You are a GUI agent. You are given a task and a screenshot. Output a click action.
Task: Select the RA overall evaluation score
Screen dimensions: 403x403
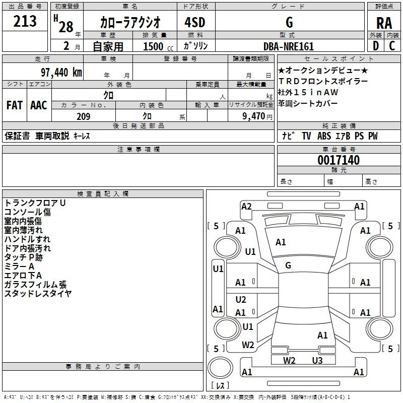tap(384, 23)
